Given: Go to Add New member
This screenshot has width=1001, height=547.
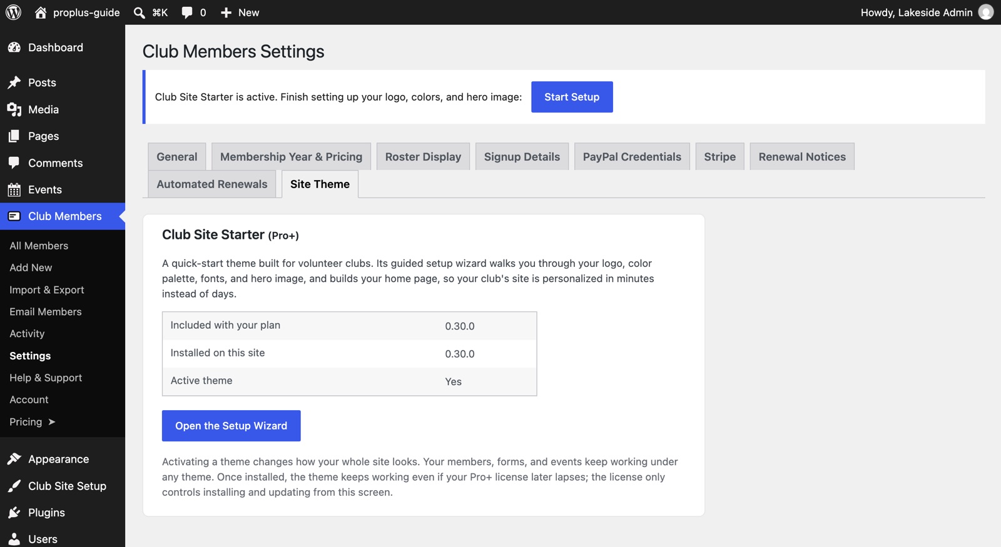Looking at the screenshot, I should 31,268.
